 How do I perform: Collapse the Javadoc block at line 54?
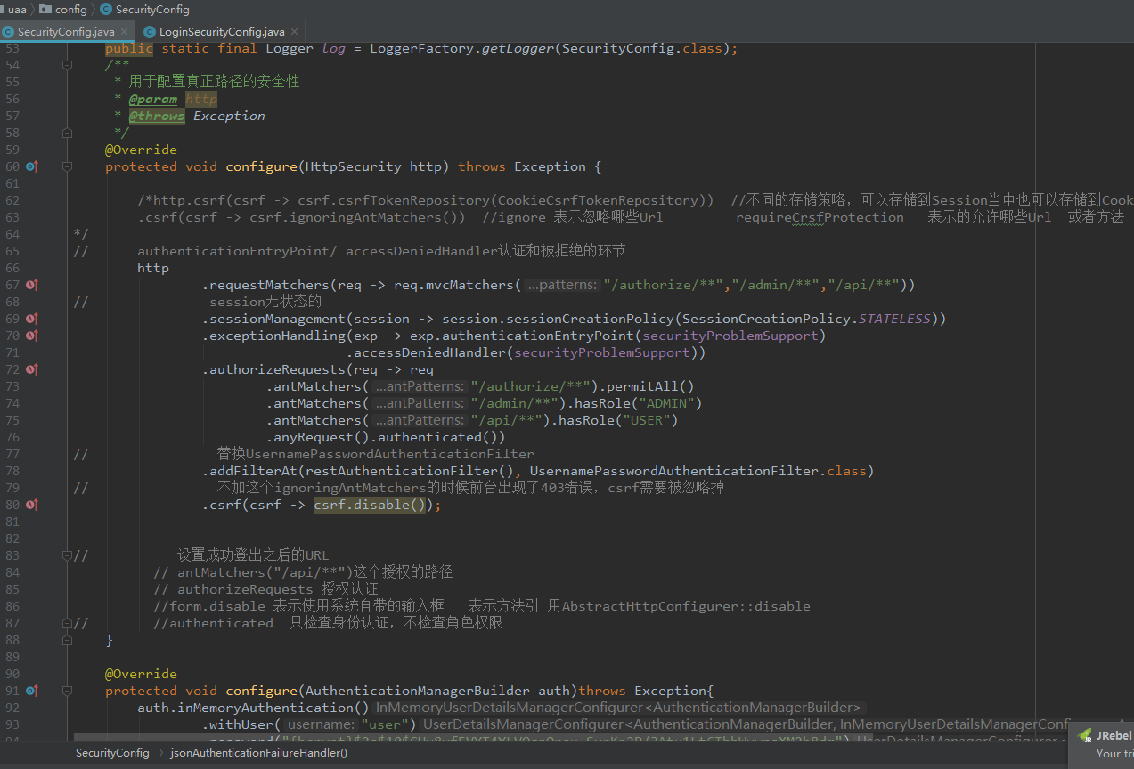[67, 65]
